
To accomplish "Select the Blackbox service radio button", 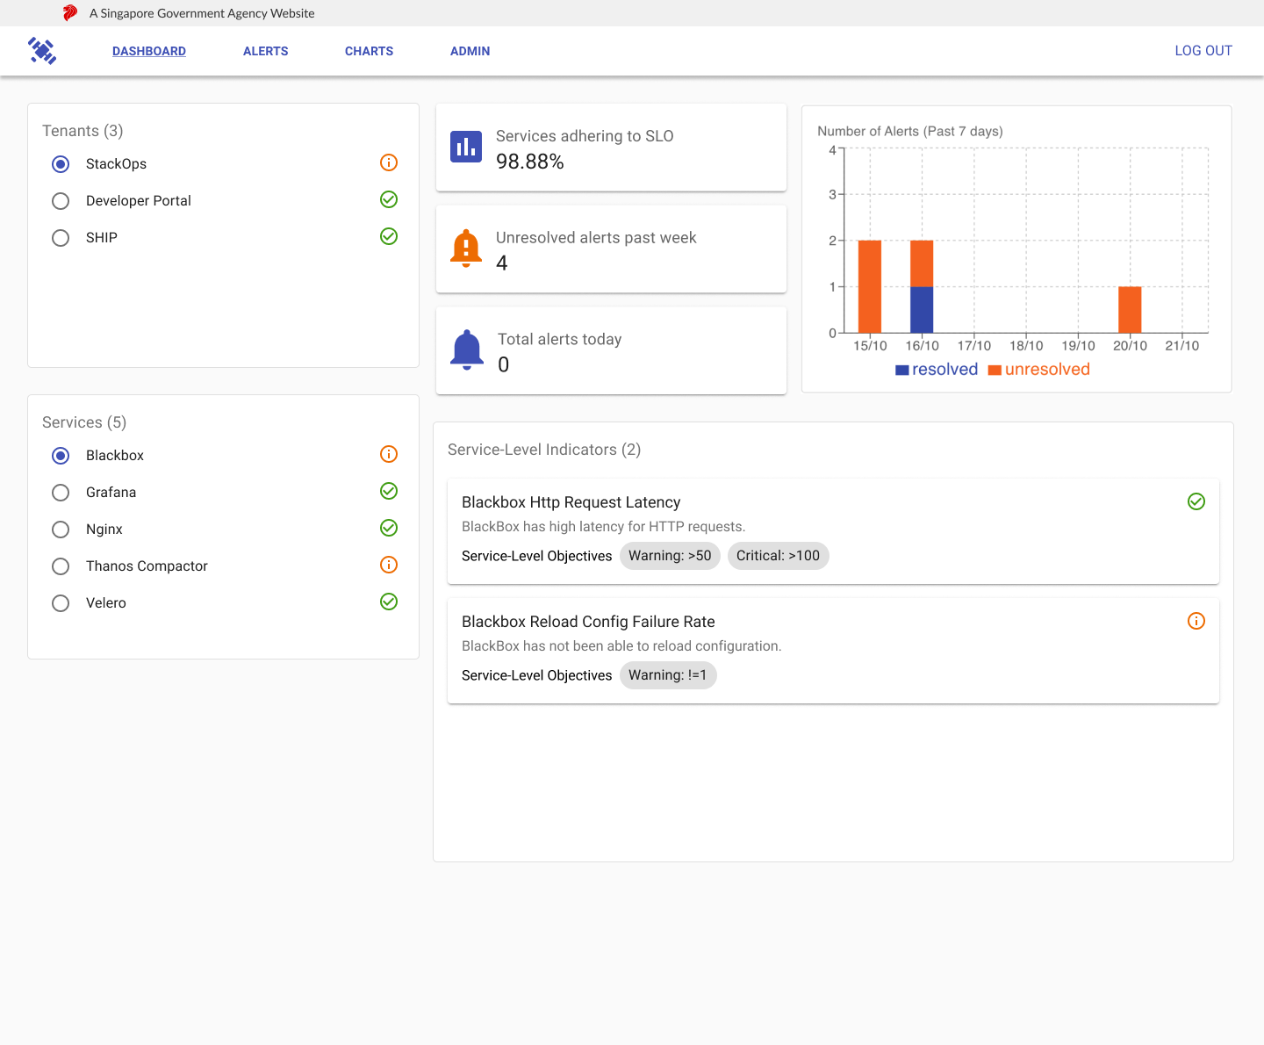I will (61, 456).
